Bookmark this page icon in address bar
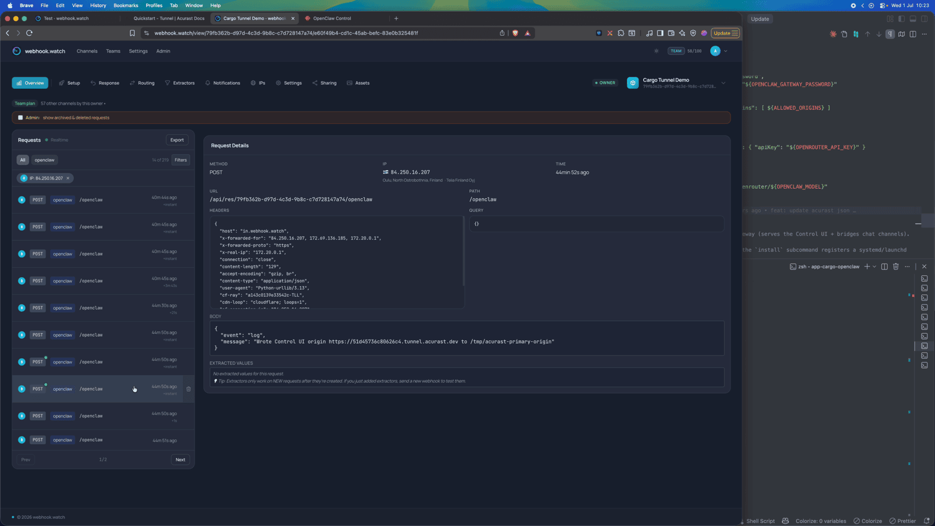 coord(132,33)
